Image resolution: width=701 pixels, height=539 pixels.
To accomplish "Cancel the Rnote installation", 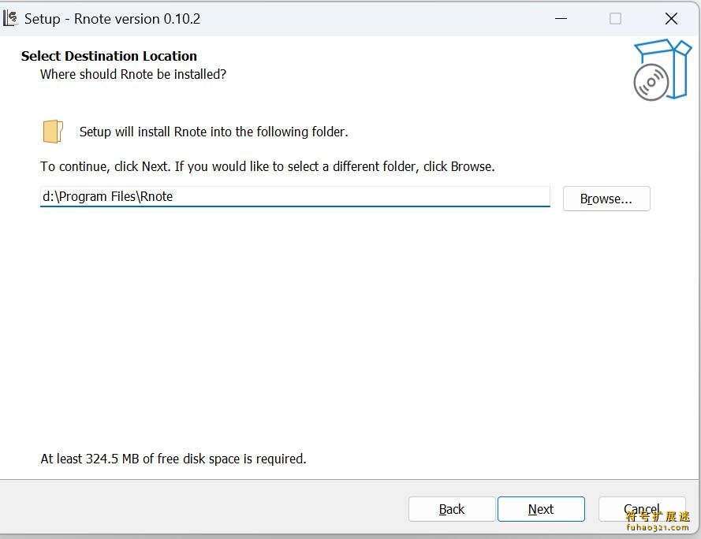I will pyautogui.click(x=642, y=509).
